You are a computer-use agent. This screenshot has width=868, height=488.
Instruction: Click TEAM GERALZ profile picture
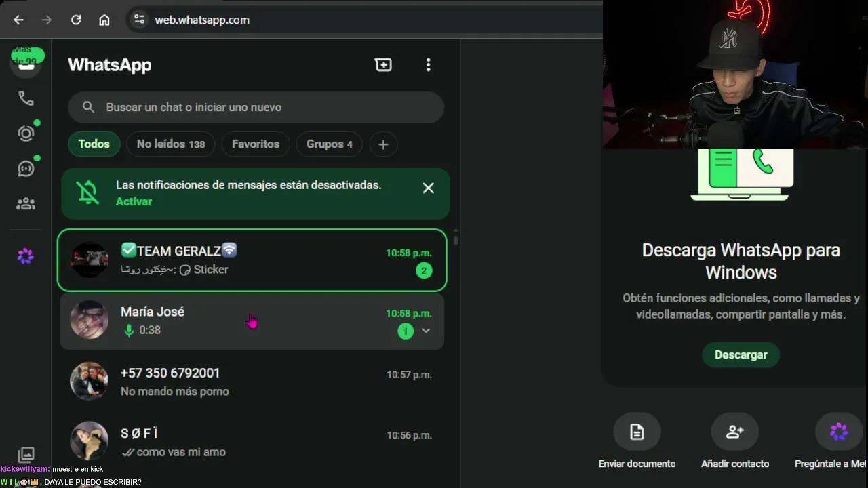(x=90, y=260)
